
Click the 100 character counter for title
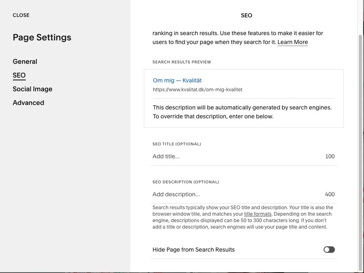330,156
